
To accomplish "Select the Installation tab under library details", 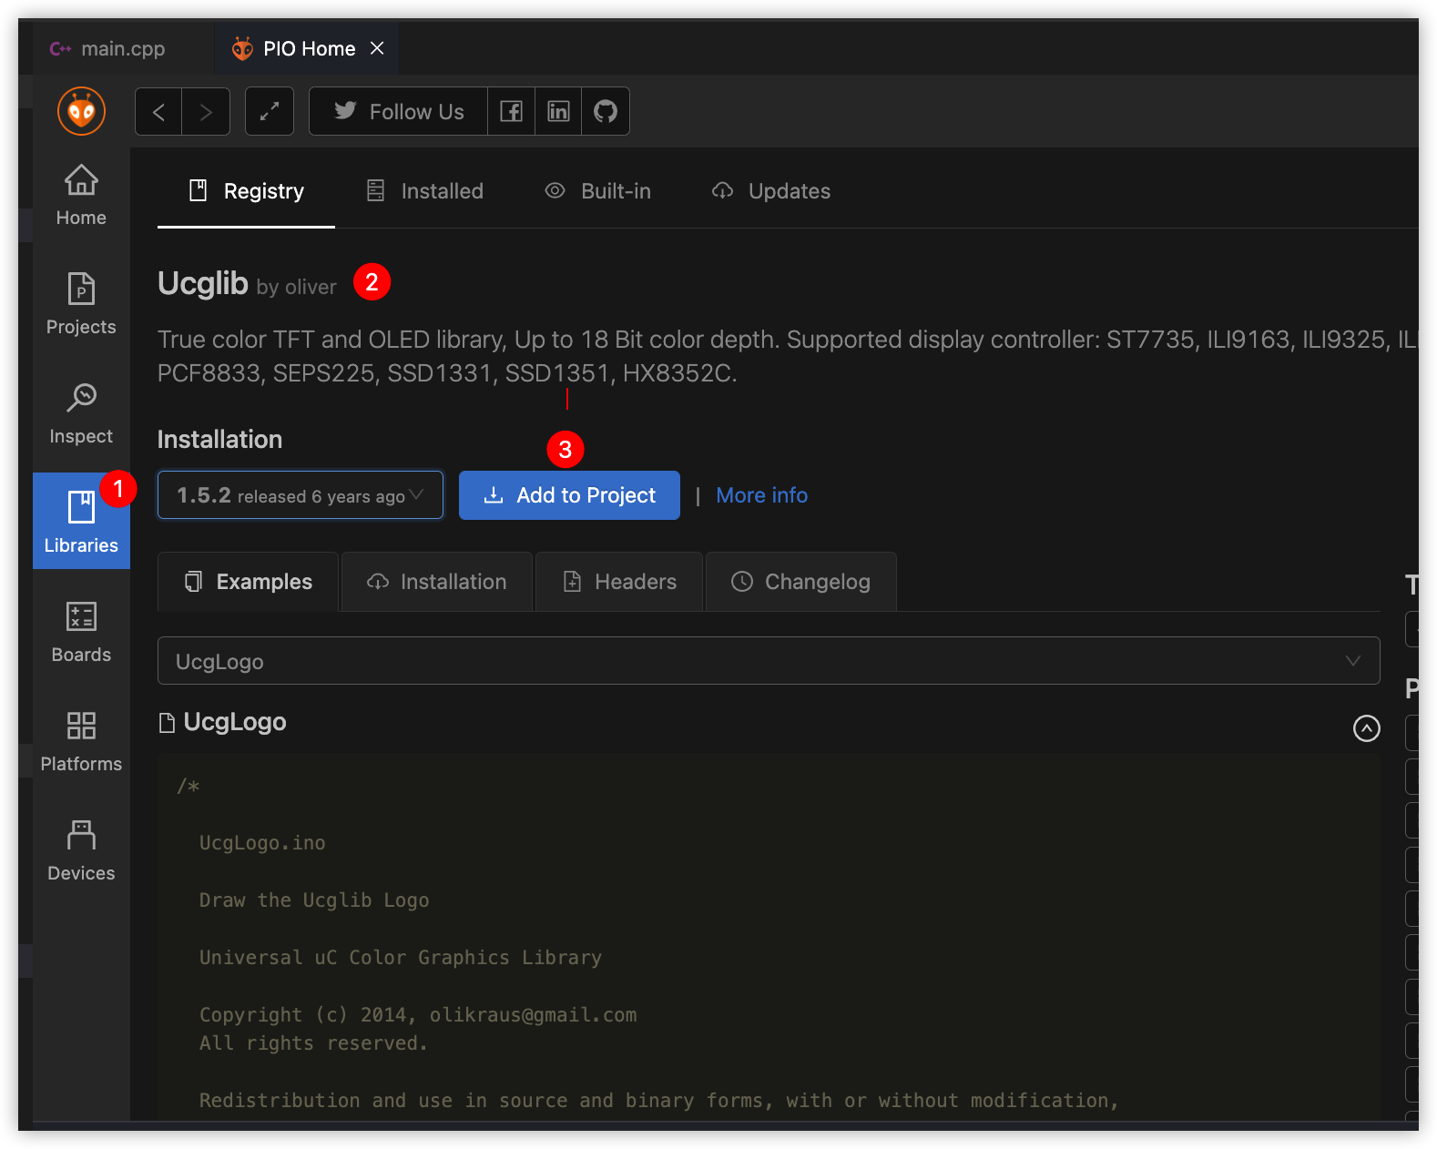I will click(x=437, y=582).
